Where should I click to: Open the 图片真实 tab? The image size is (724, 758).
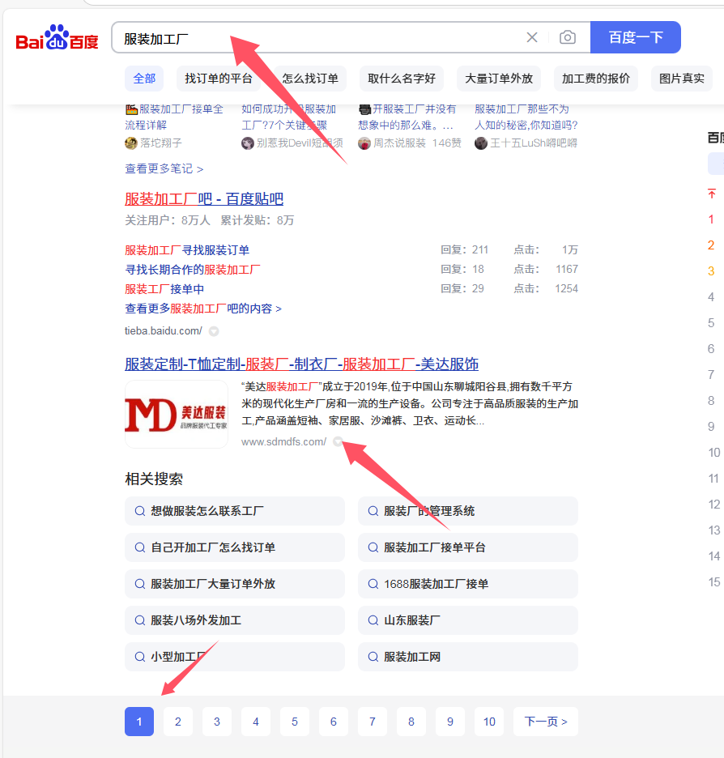click(x=681, y=79)
